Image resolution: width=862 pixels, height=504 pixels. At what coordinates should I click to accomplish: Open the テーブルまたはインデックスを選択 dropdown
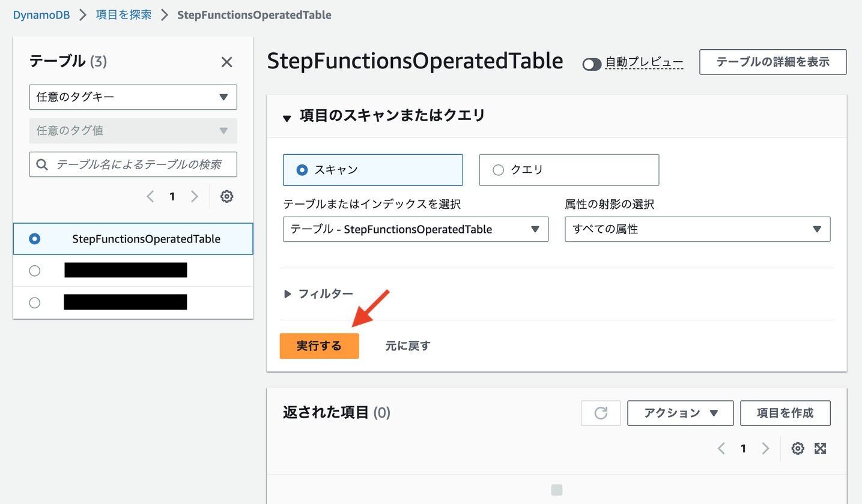coord(415,229)
